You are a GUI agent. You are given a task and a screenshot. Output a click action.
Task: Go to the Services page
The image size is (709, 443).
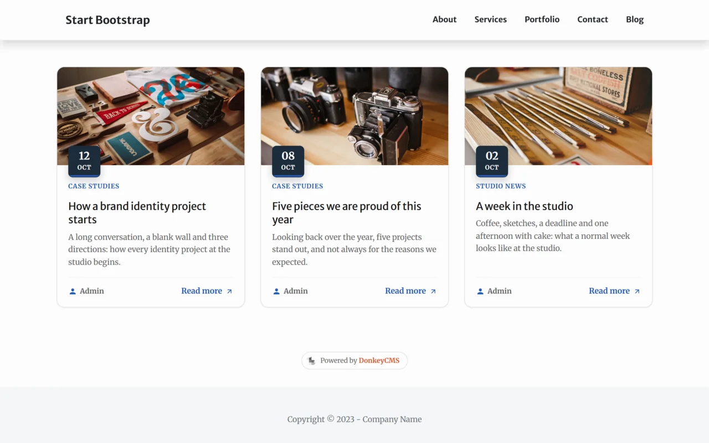coord(490,19)
